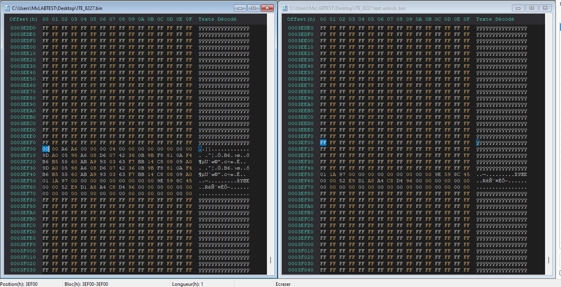Toggle the Ecraser overwrite mode in status bar

pos(283,284)
